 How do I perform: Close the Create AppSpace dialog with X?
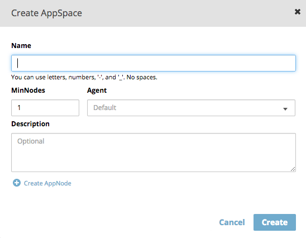pyautogui.click(x=298, y=12)
